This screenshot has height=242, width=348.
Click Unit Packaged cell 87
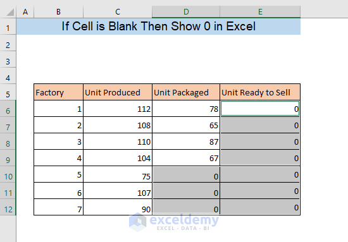point(186,142)
